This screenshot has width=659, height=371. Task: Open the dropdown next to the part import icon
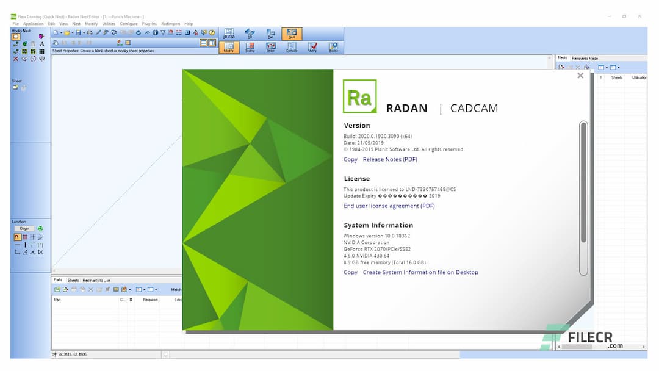[x=129, y=289]
